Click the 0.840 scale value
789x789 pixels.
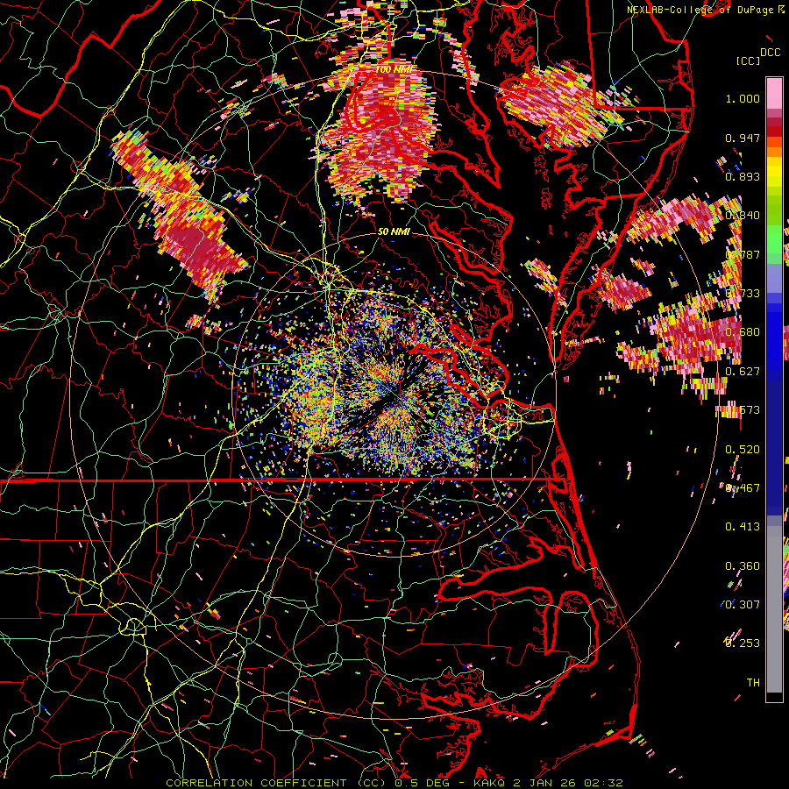[x=743, y=216]
